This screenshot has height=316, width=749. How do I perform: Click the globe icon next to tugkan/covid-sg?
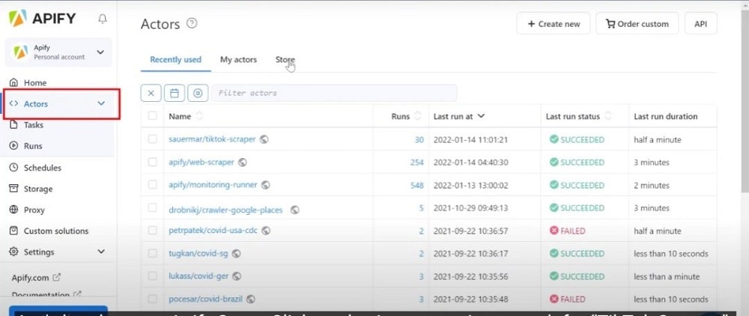(236, 253)
